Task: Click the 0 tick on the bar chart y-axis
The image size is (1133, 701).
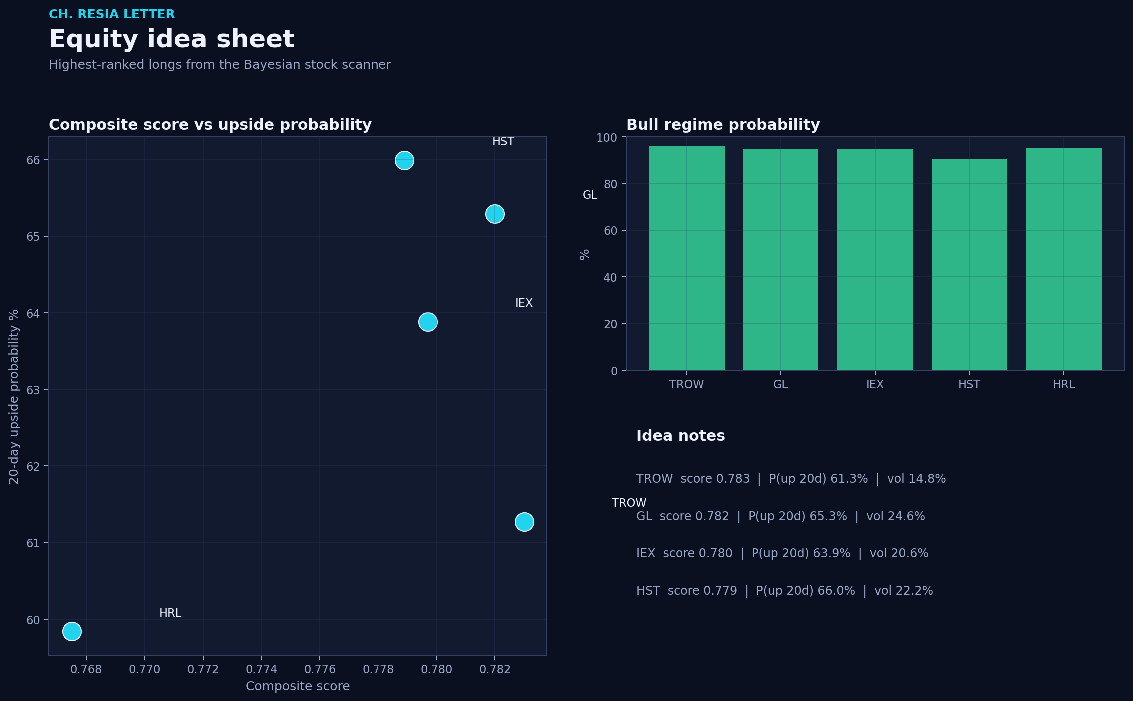Action: [x=614, y=371]
